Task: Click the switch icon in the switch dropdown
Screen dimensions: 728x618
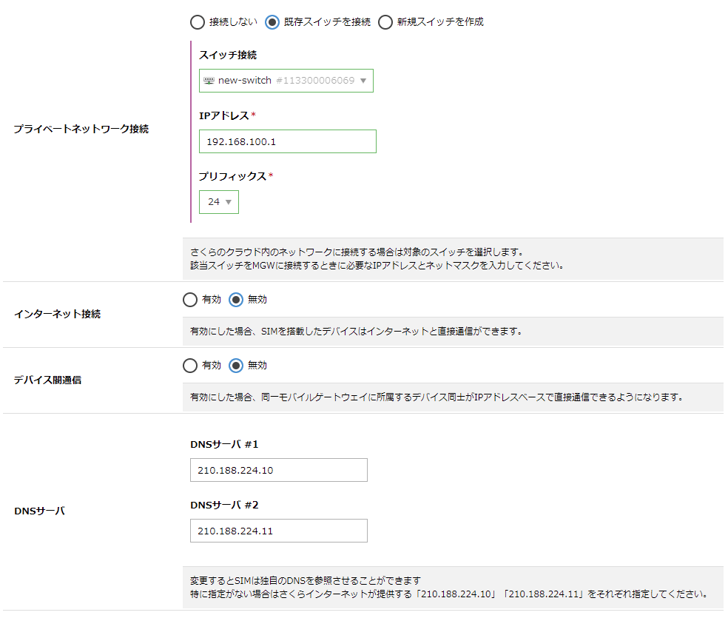Action: (209, 81)
